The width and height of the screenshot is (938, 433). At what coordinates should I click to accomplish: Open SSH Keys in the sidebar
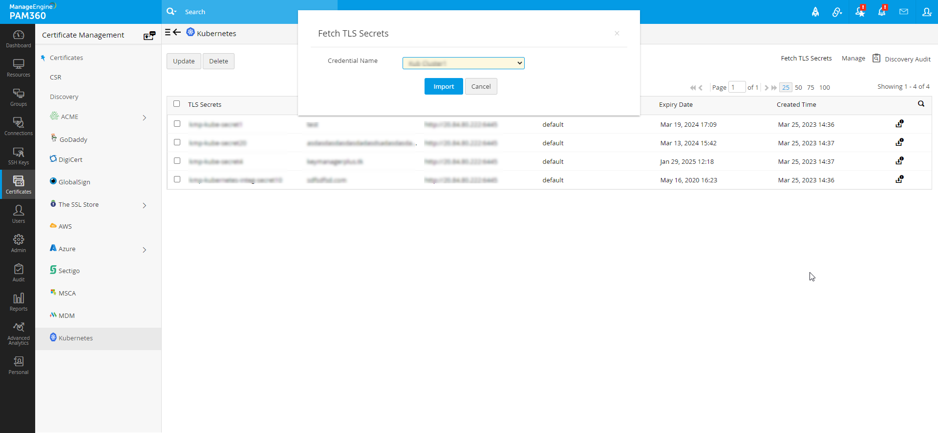[x=18, y=156]
